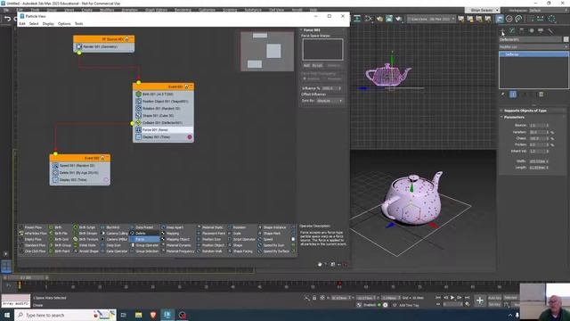Open the Modify tab in command panel
This screenshot has width=570, height=321.
pyautogui.click(x=512, y=30)
